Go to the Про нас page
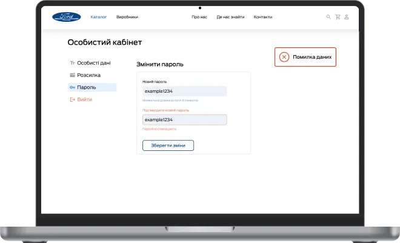 [x=199, y=17]
